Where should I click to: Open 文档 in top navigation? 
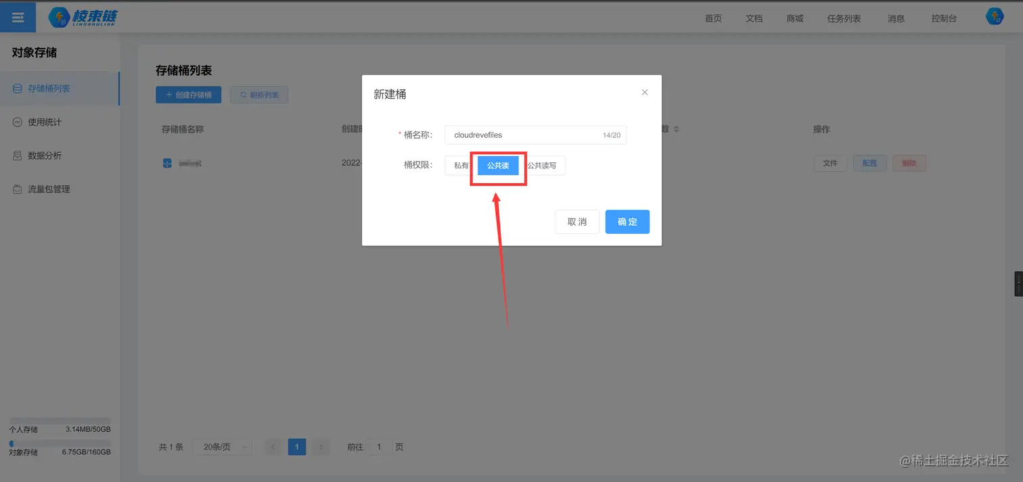click(x=754, y=18)
